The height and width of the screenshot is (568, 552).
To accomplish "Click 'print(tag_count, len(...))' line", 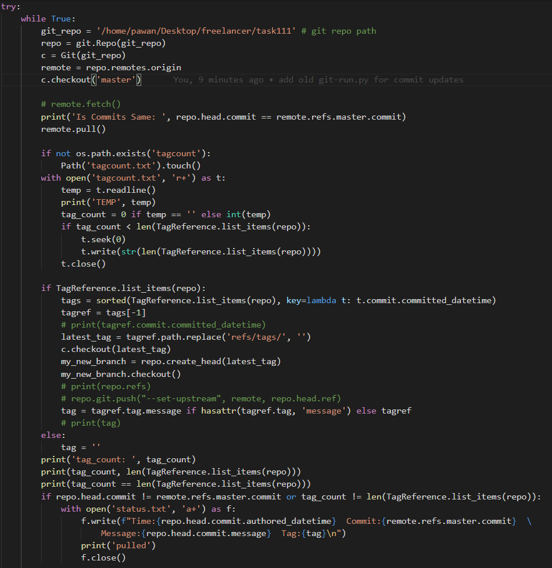I will 171,472.
